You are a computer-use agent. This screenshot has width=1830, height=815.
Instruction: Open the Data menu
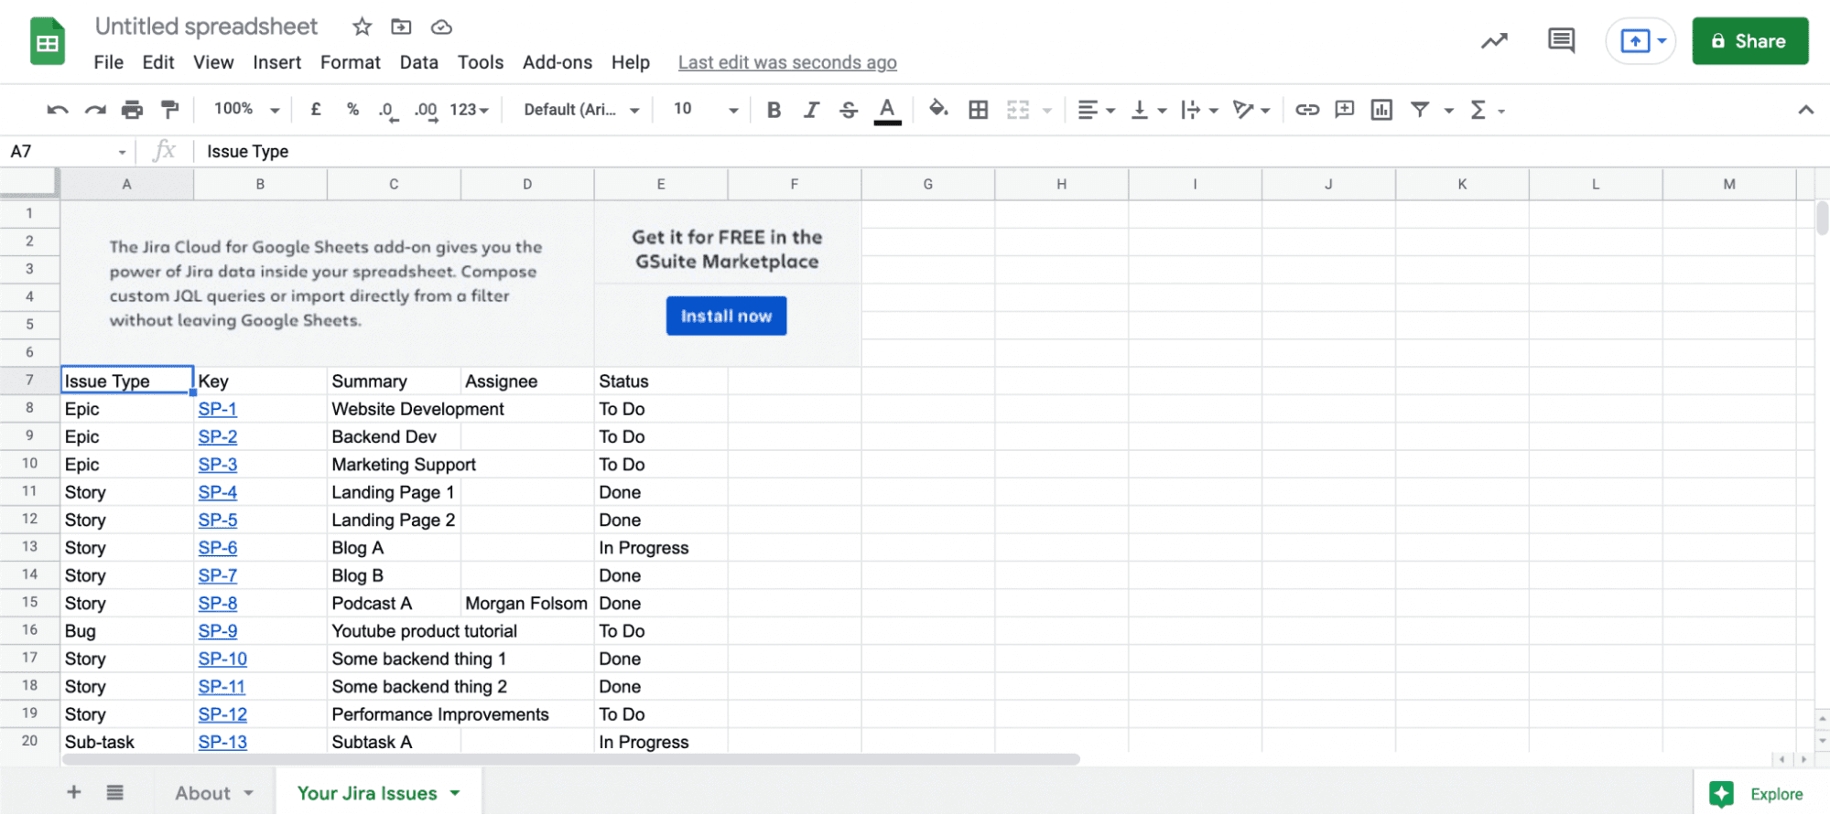click(418, 62)
